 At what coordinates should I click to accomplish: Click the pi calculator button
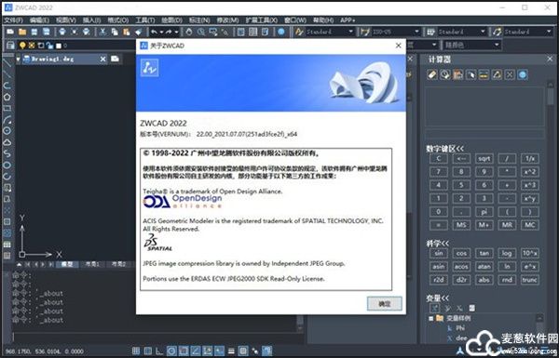click(x=484, y=212)
